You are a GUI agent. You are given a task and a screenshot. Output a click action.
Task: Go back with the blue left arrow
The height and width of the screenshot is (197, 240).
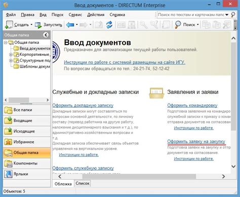(70, 25)
